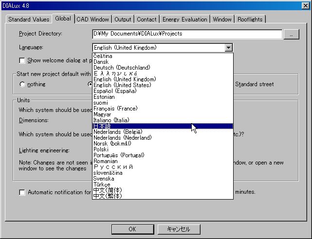Select highlighted 日本語 language entry
This screenshot has width=312, height=239.
point(163,126)
